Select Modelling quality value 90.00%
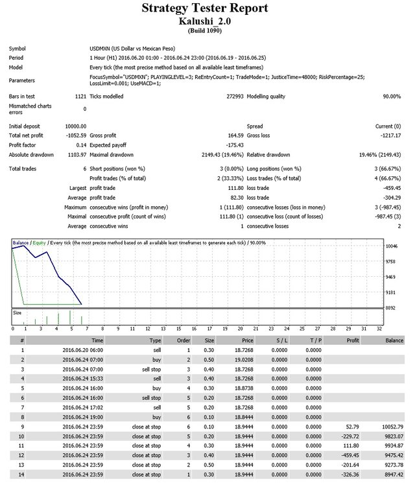 coord(392,97)
